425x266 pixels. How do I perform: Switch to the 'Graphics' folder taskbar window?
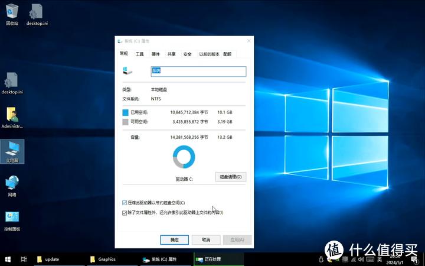(x=106, y=259)
